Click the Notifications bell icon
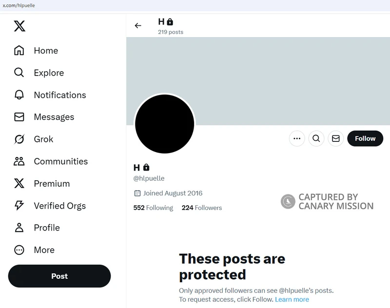This screenshot has height=308, width=390. 19,95
